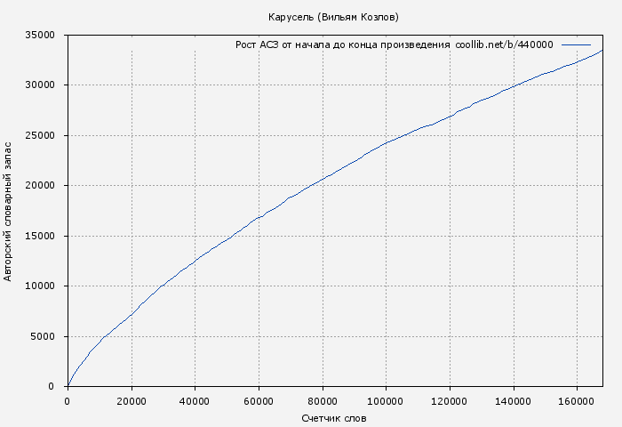
Task: Select the X-axis label "Счетчик слов"
Action: pyautogui.click(x=333, y=418)
